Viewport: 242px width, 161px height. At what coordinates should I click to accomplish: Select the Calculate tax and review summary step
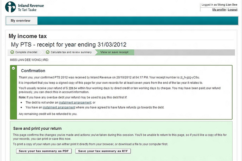click(71, 52)
